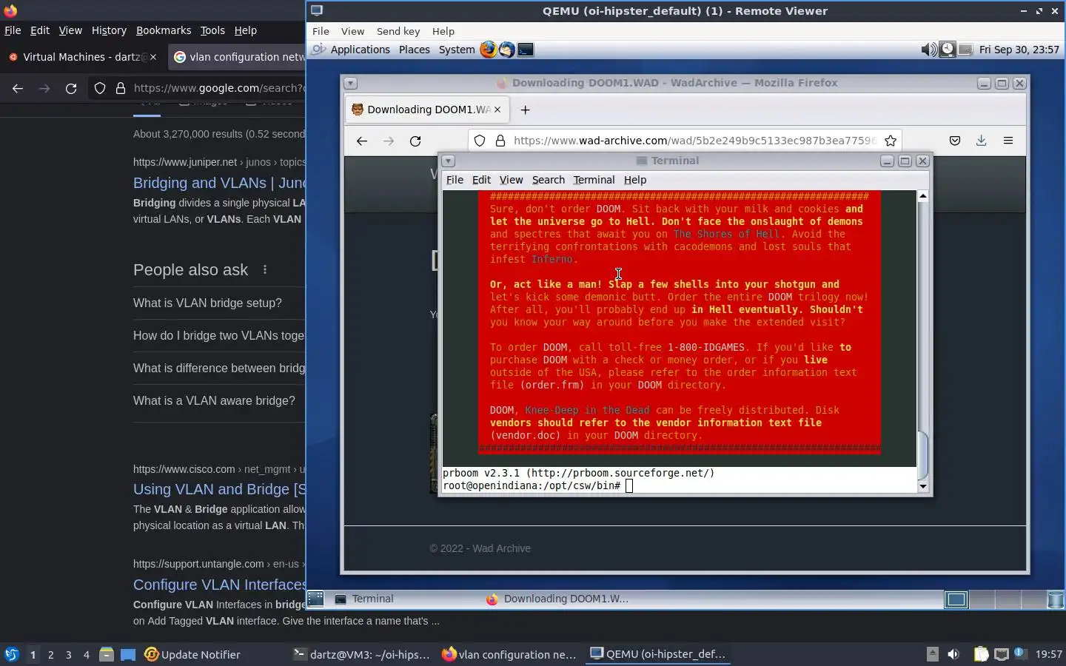Select first guest workspace in the switcher
Viewport: 1066px width, 666px height.
[x=956, y=599]
